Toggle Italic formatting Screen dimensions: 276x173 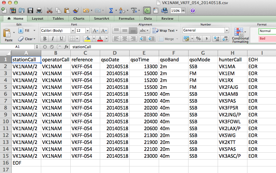(53, 39)
